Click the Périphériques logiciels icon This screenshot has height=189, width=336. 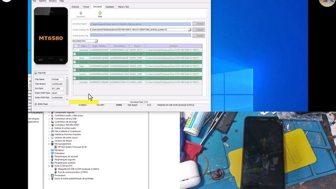pyautogui.click(x=52, y=160)
